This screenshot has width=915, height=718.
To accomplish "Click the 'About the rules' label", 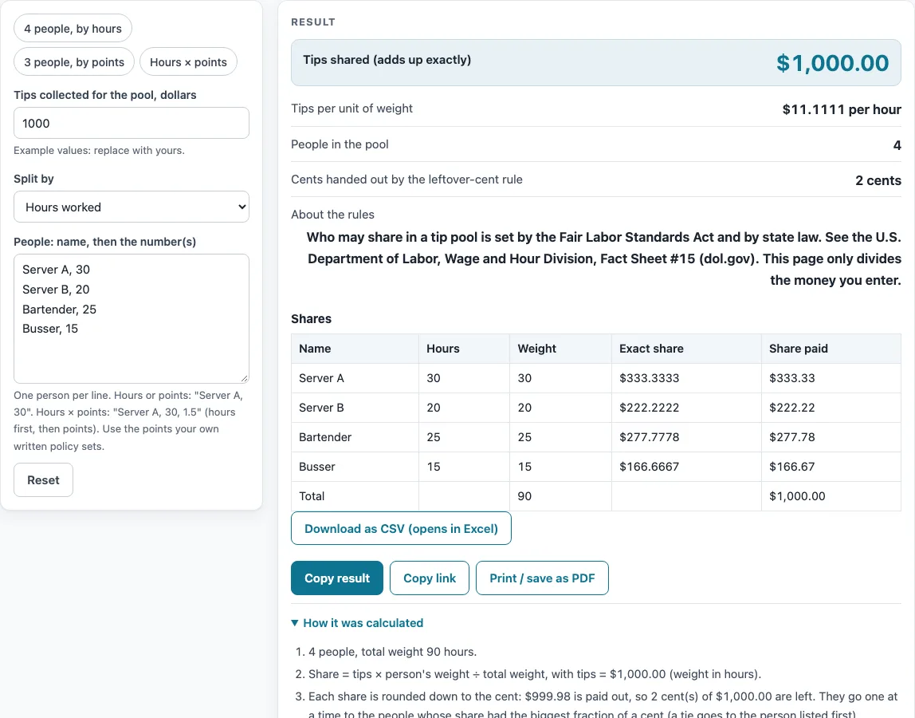I will coord(332,215).
